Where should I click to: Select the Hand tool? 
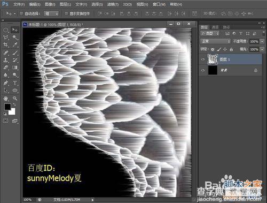(6, 98)
